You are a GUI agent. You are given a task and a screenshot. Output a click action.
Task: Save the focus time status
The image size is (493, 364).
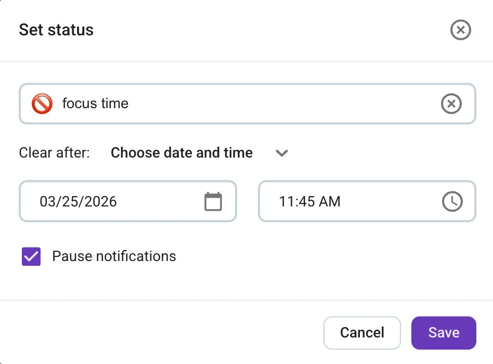tap(444, 333)
